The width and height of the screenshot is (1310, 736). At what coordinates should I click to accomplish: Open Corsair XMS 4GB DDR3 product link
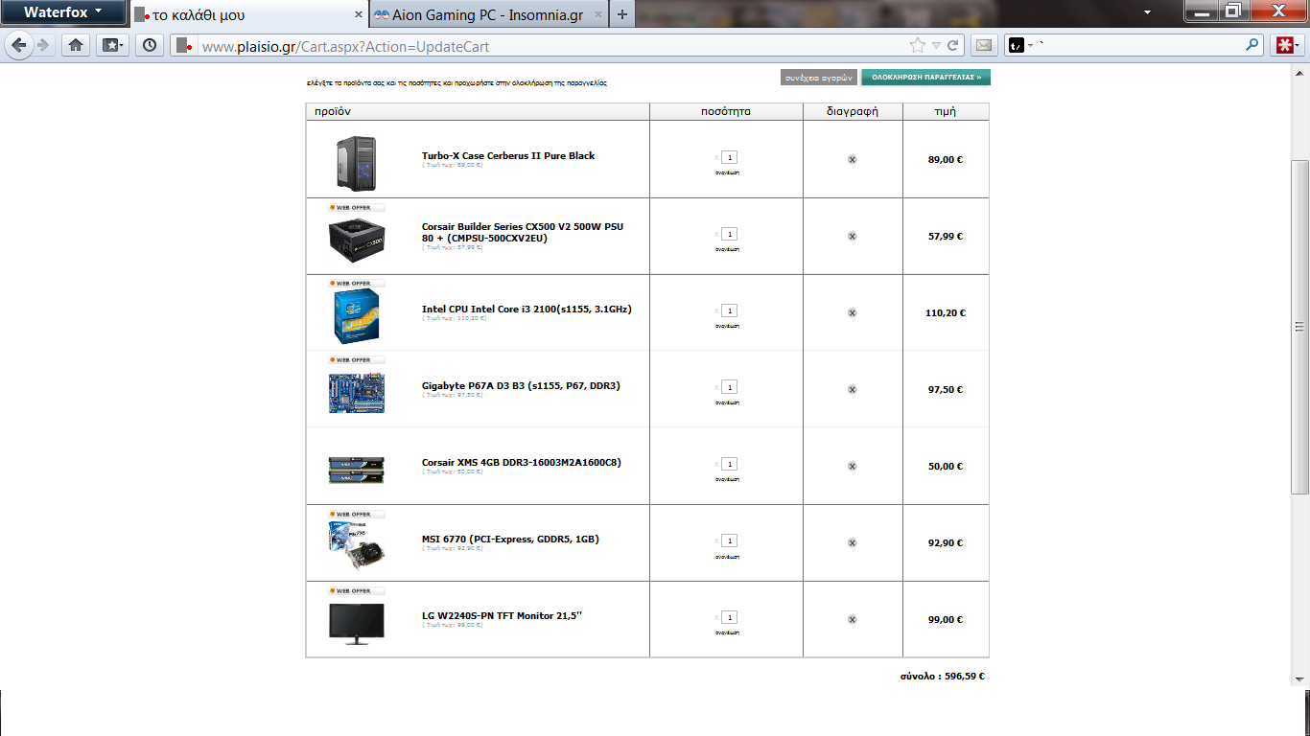pyautogui.click(x=522, y=462)
